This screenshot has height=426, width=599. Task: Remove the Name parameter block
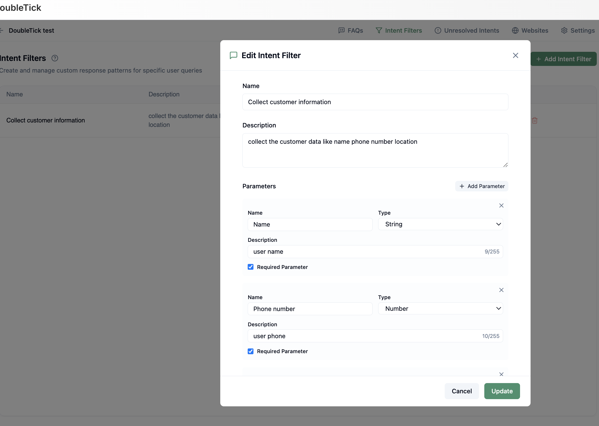(501, 206)
